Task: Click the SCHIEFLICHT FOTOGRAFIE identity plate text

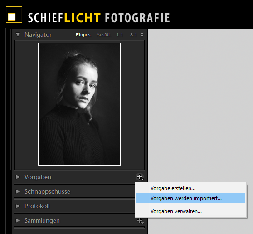Action: coord(99,18)
